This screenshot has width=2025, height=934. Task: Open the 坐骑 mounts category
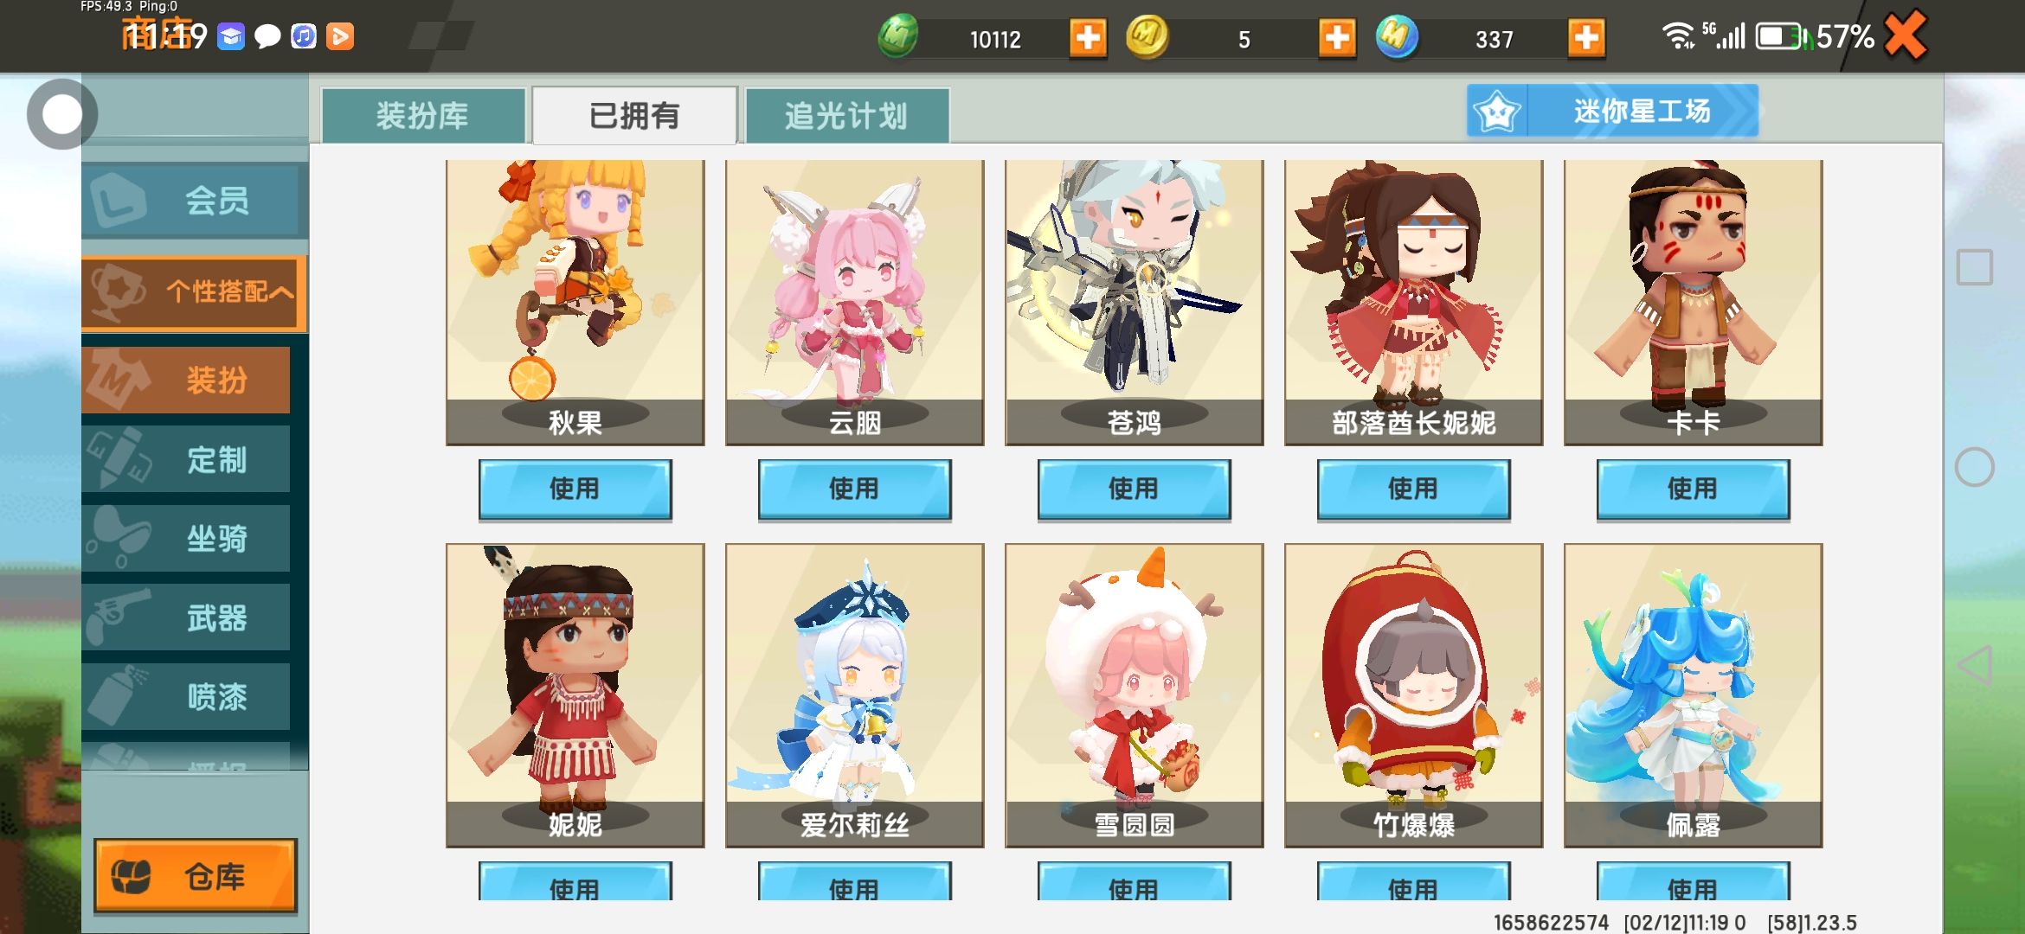tap(186, 539)
